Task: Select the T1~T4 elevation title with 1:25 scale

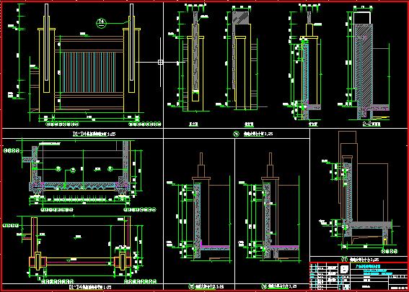Action: 94,134
